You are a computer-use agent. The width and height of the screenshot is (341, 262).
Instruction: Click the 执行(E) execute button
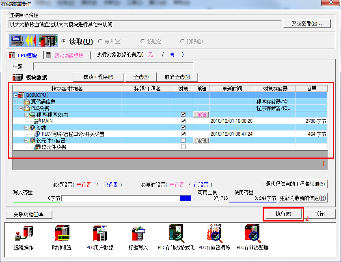click(x=283, y=214)
